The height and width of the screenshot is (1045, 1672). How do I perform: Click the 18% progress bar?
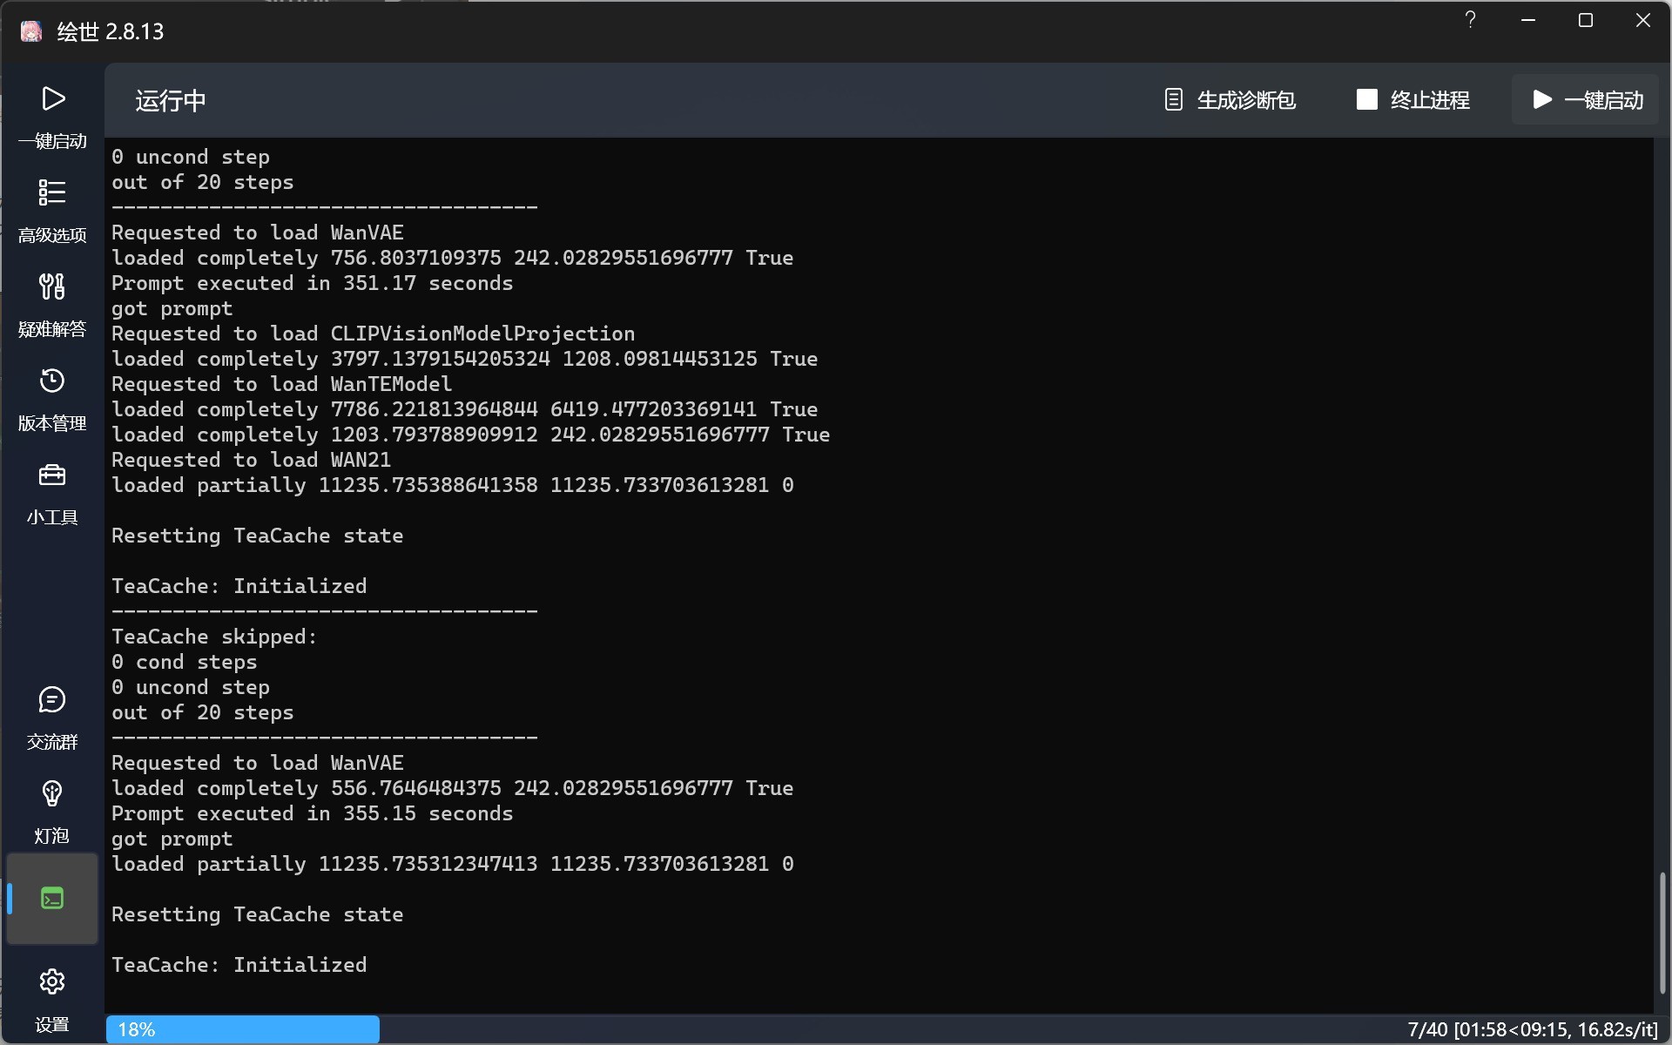point(243,1029)
